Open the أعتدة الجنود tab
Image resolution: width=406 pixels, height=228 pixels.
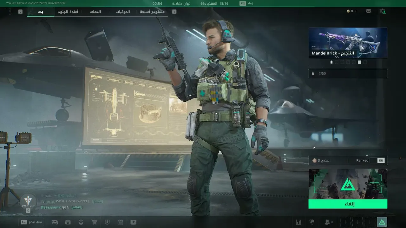[68, 12]
